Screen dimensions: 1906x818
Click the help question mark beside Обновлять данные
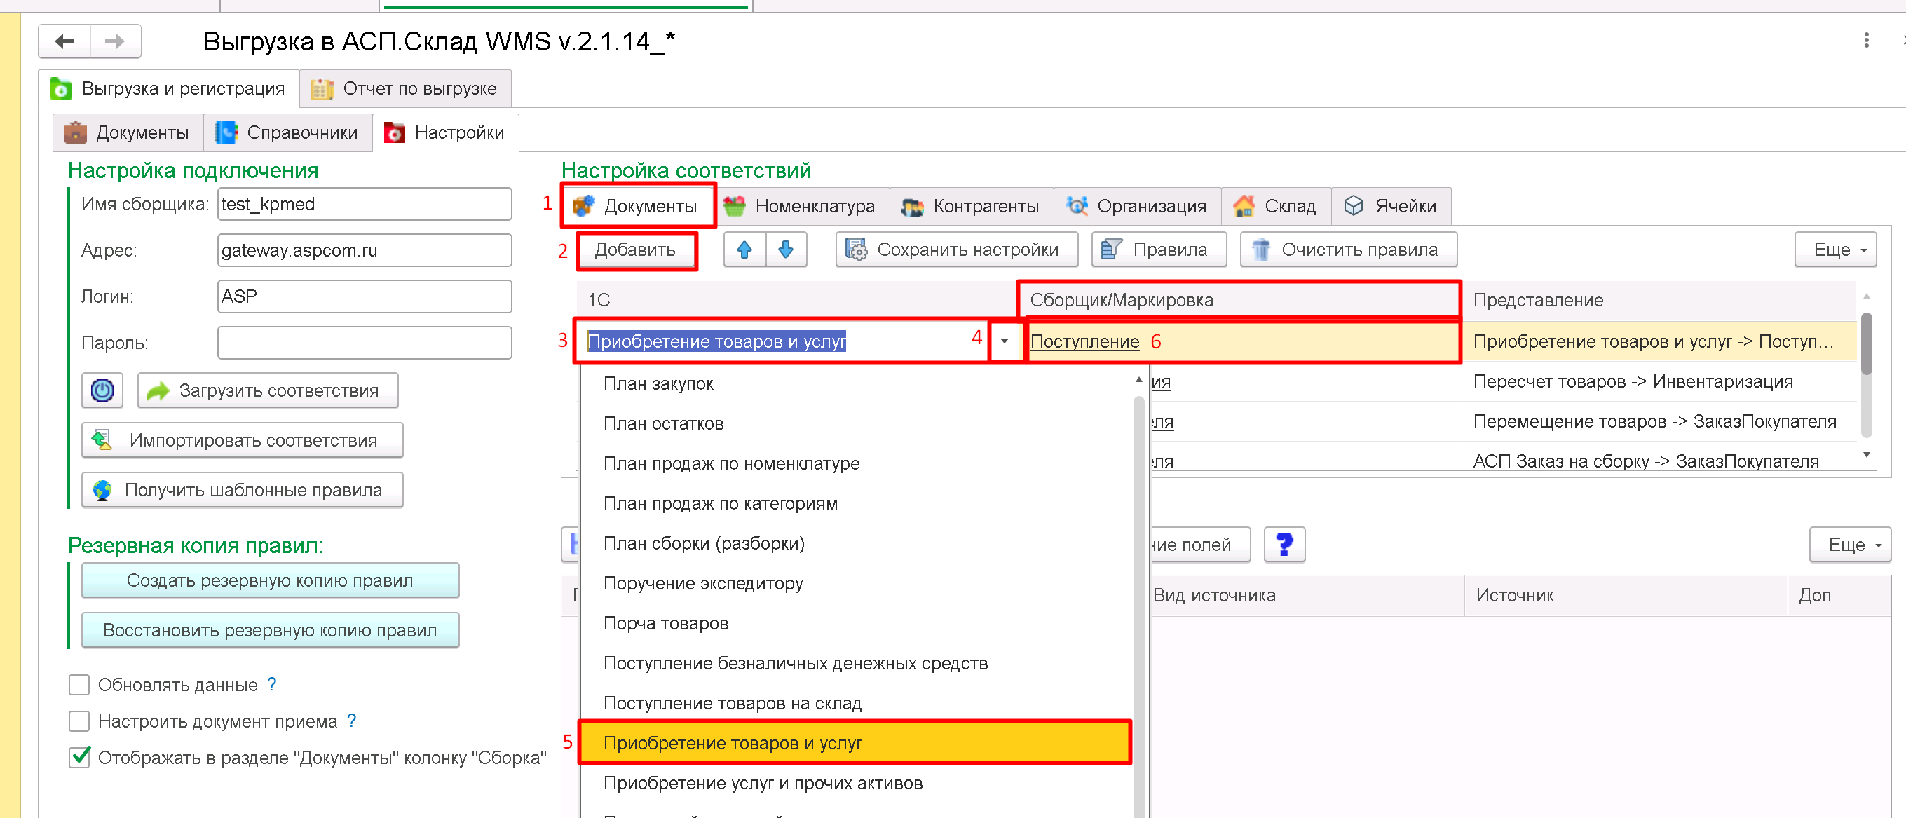pyautogui.click(x=272, y=684)
